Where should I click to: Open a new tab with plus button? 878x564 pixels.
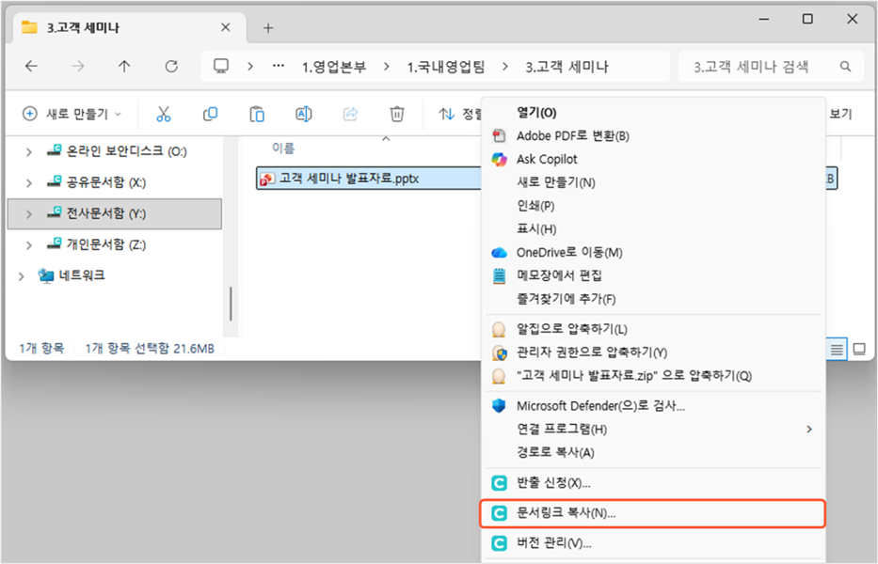[268, 27]
